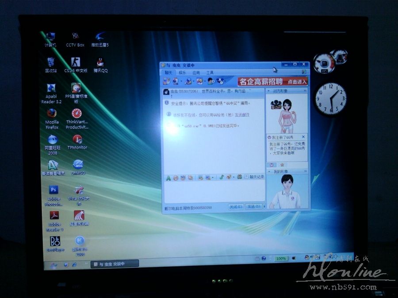Click the music note icon in chat toolbar
398x298 pixels.
coord(222,177)
